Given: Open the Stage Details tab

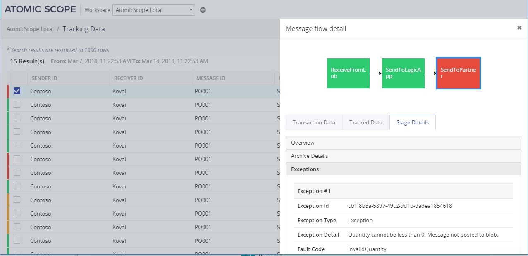Looking at the screenshot, I should 412,122.
